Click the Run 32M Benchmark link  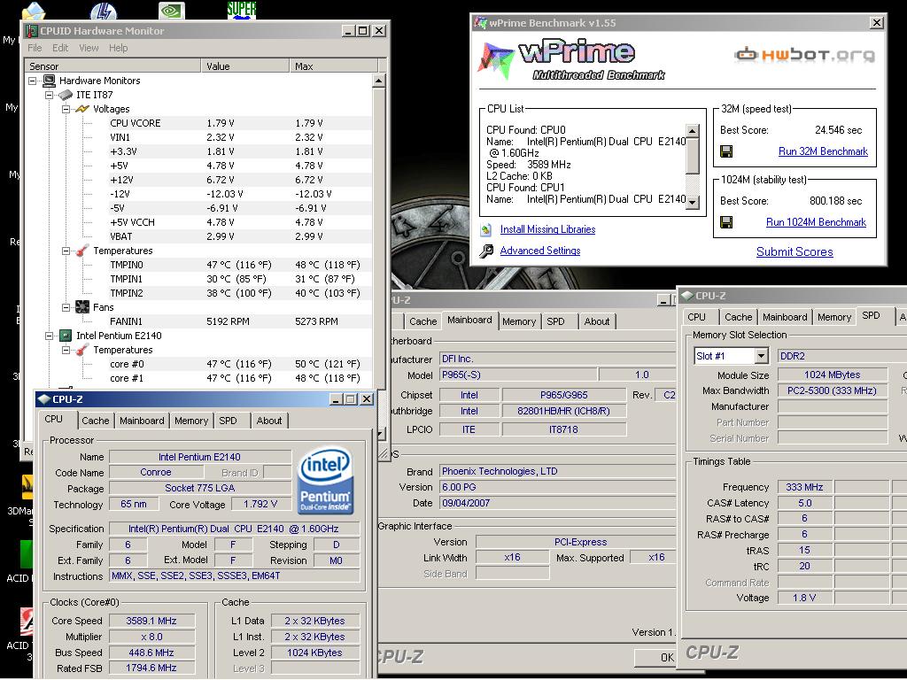tap(823, 151)
